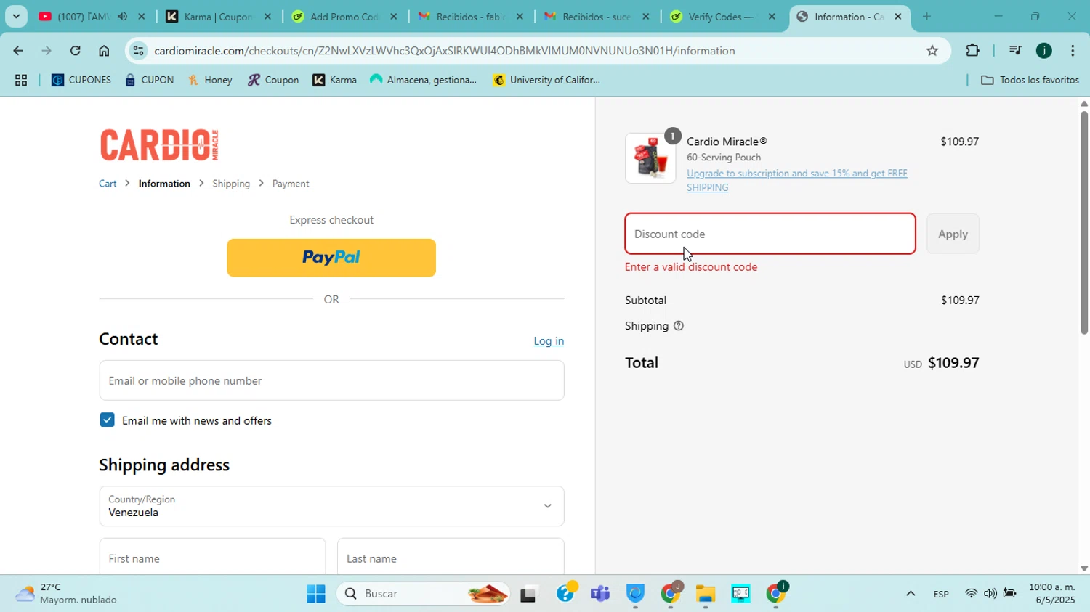
Task: Open Honey bookmark
Action: (210, 81)
